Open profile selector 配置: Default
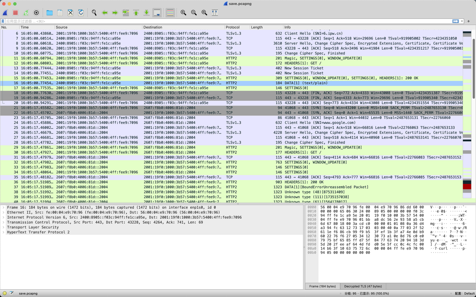476x297 pixels. [x=464, y=293]
